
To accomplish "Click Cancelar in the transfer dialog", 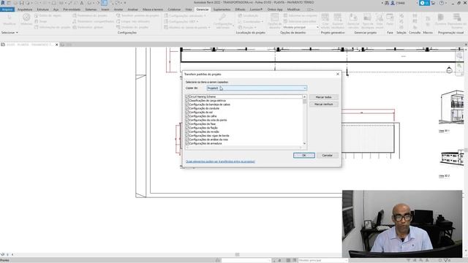I will point(327,156).
